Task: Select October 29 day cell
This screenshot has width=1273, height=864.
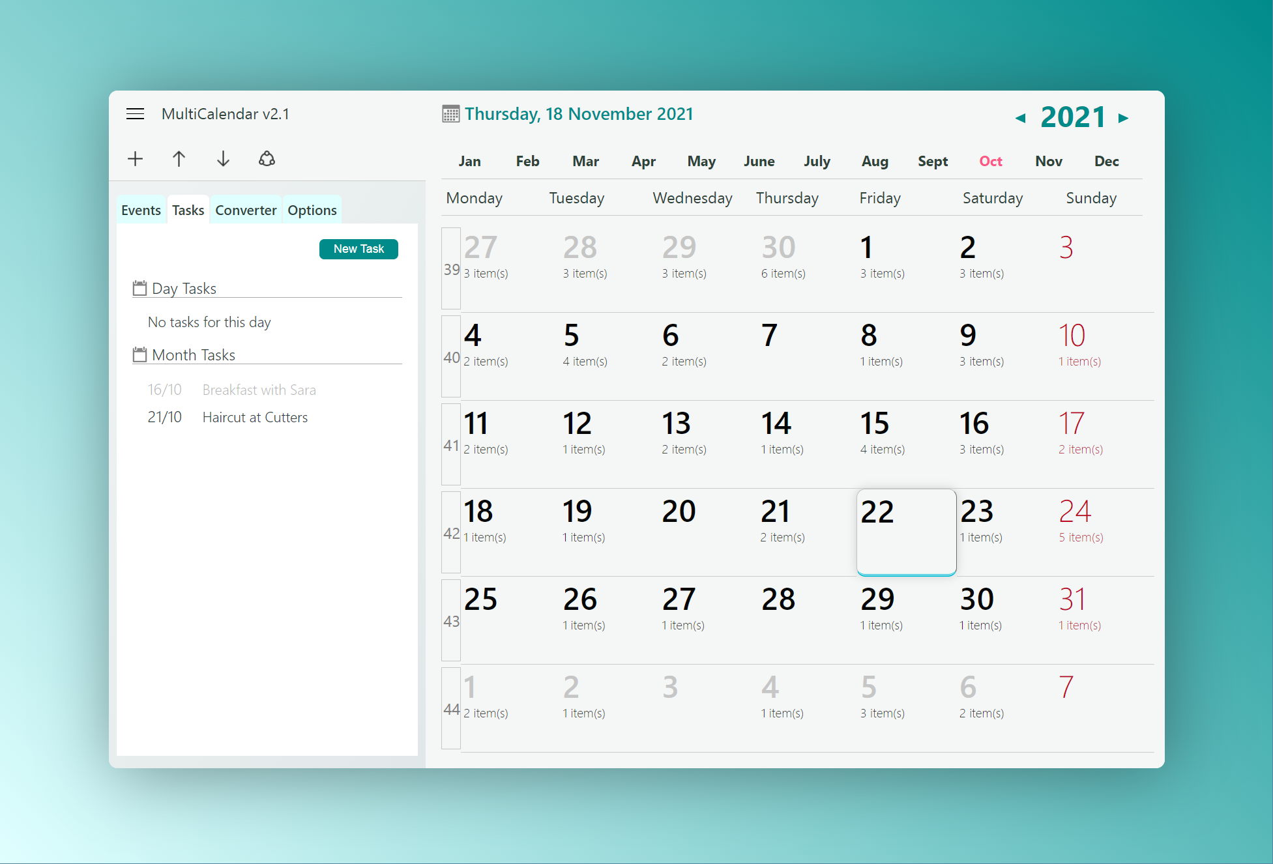Action: [x=907, y=620]
